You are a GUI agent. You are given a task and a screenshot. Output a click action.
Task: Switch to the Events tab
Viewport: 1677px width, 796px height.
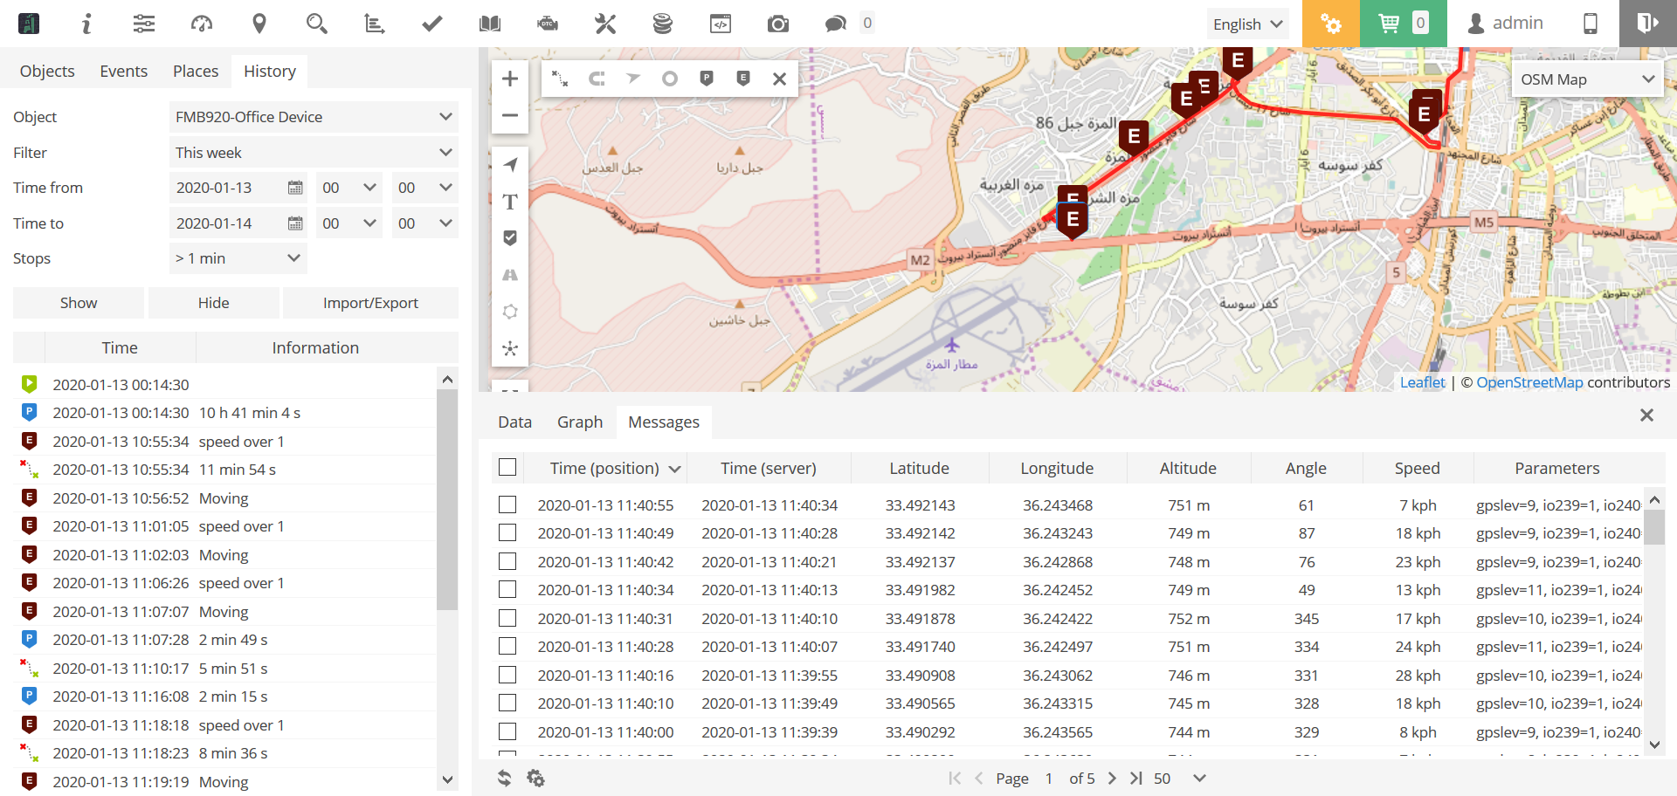click(x=123, y=71)
